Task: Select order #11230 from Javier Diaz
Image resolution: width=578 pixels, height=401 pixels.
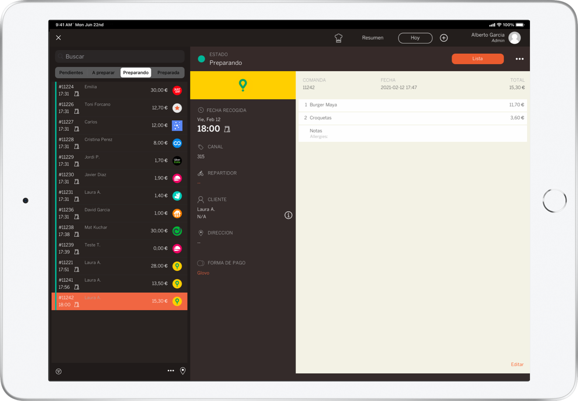Action: point(120,178)
